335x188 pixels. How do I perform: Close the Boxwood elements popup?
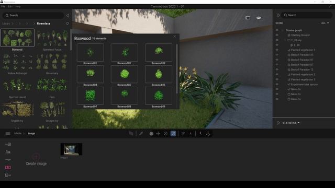174,37
